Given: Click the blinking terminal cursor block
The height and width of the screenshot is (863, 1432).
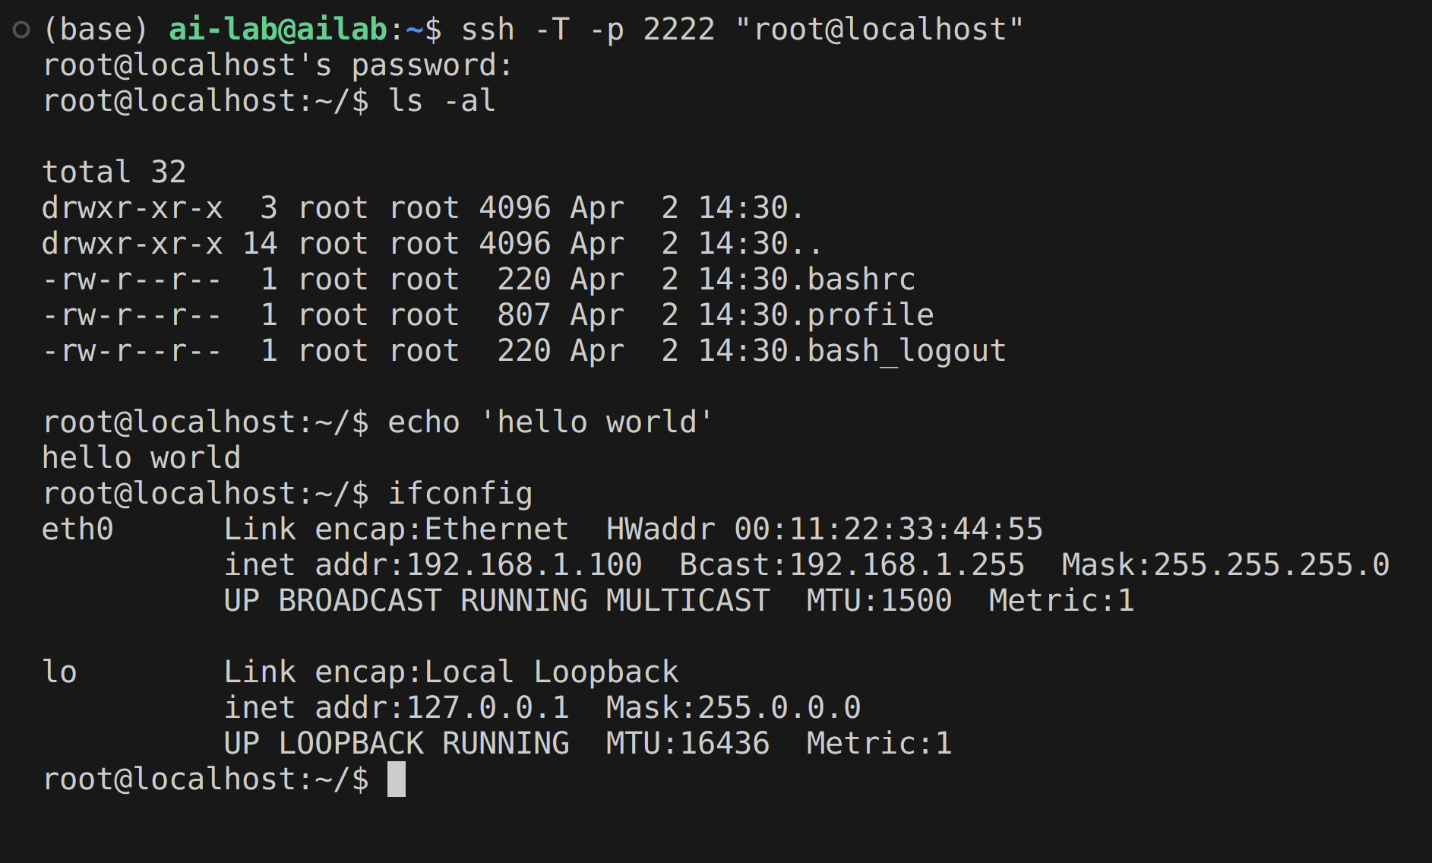Looking at the screenshot, I should [x=397, y=779].
